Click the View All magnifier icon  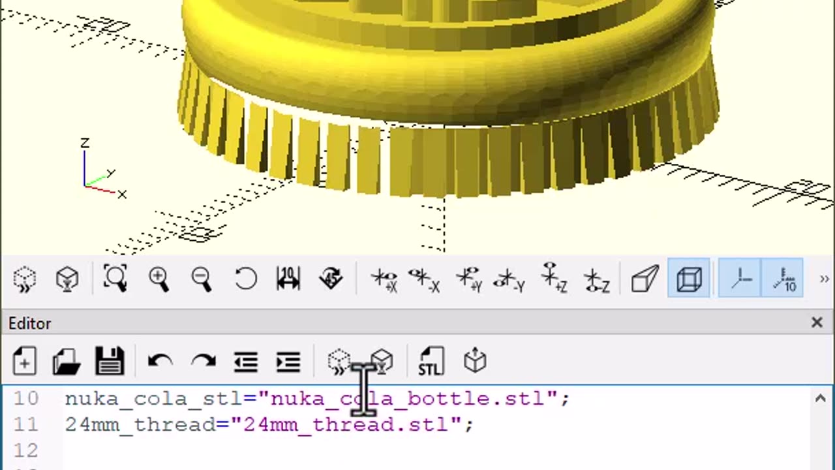[115, 279]
